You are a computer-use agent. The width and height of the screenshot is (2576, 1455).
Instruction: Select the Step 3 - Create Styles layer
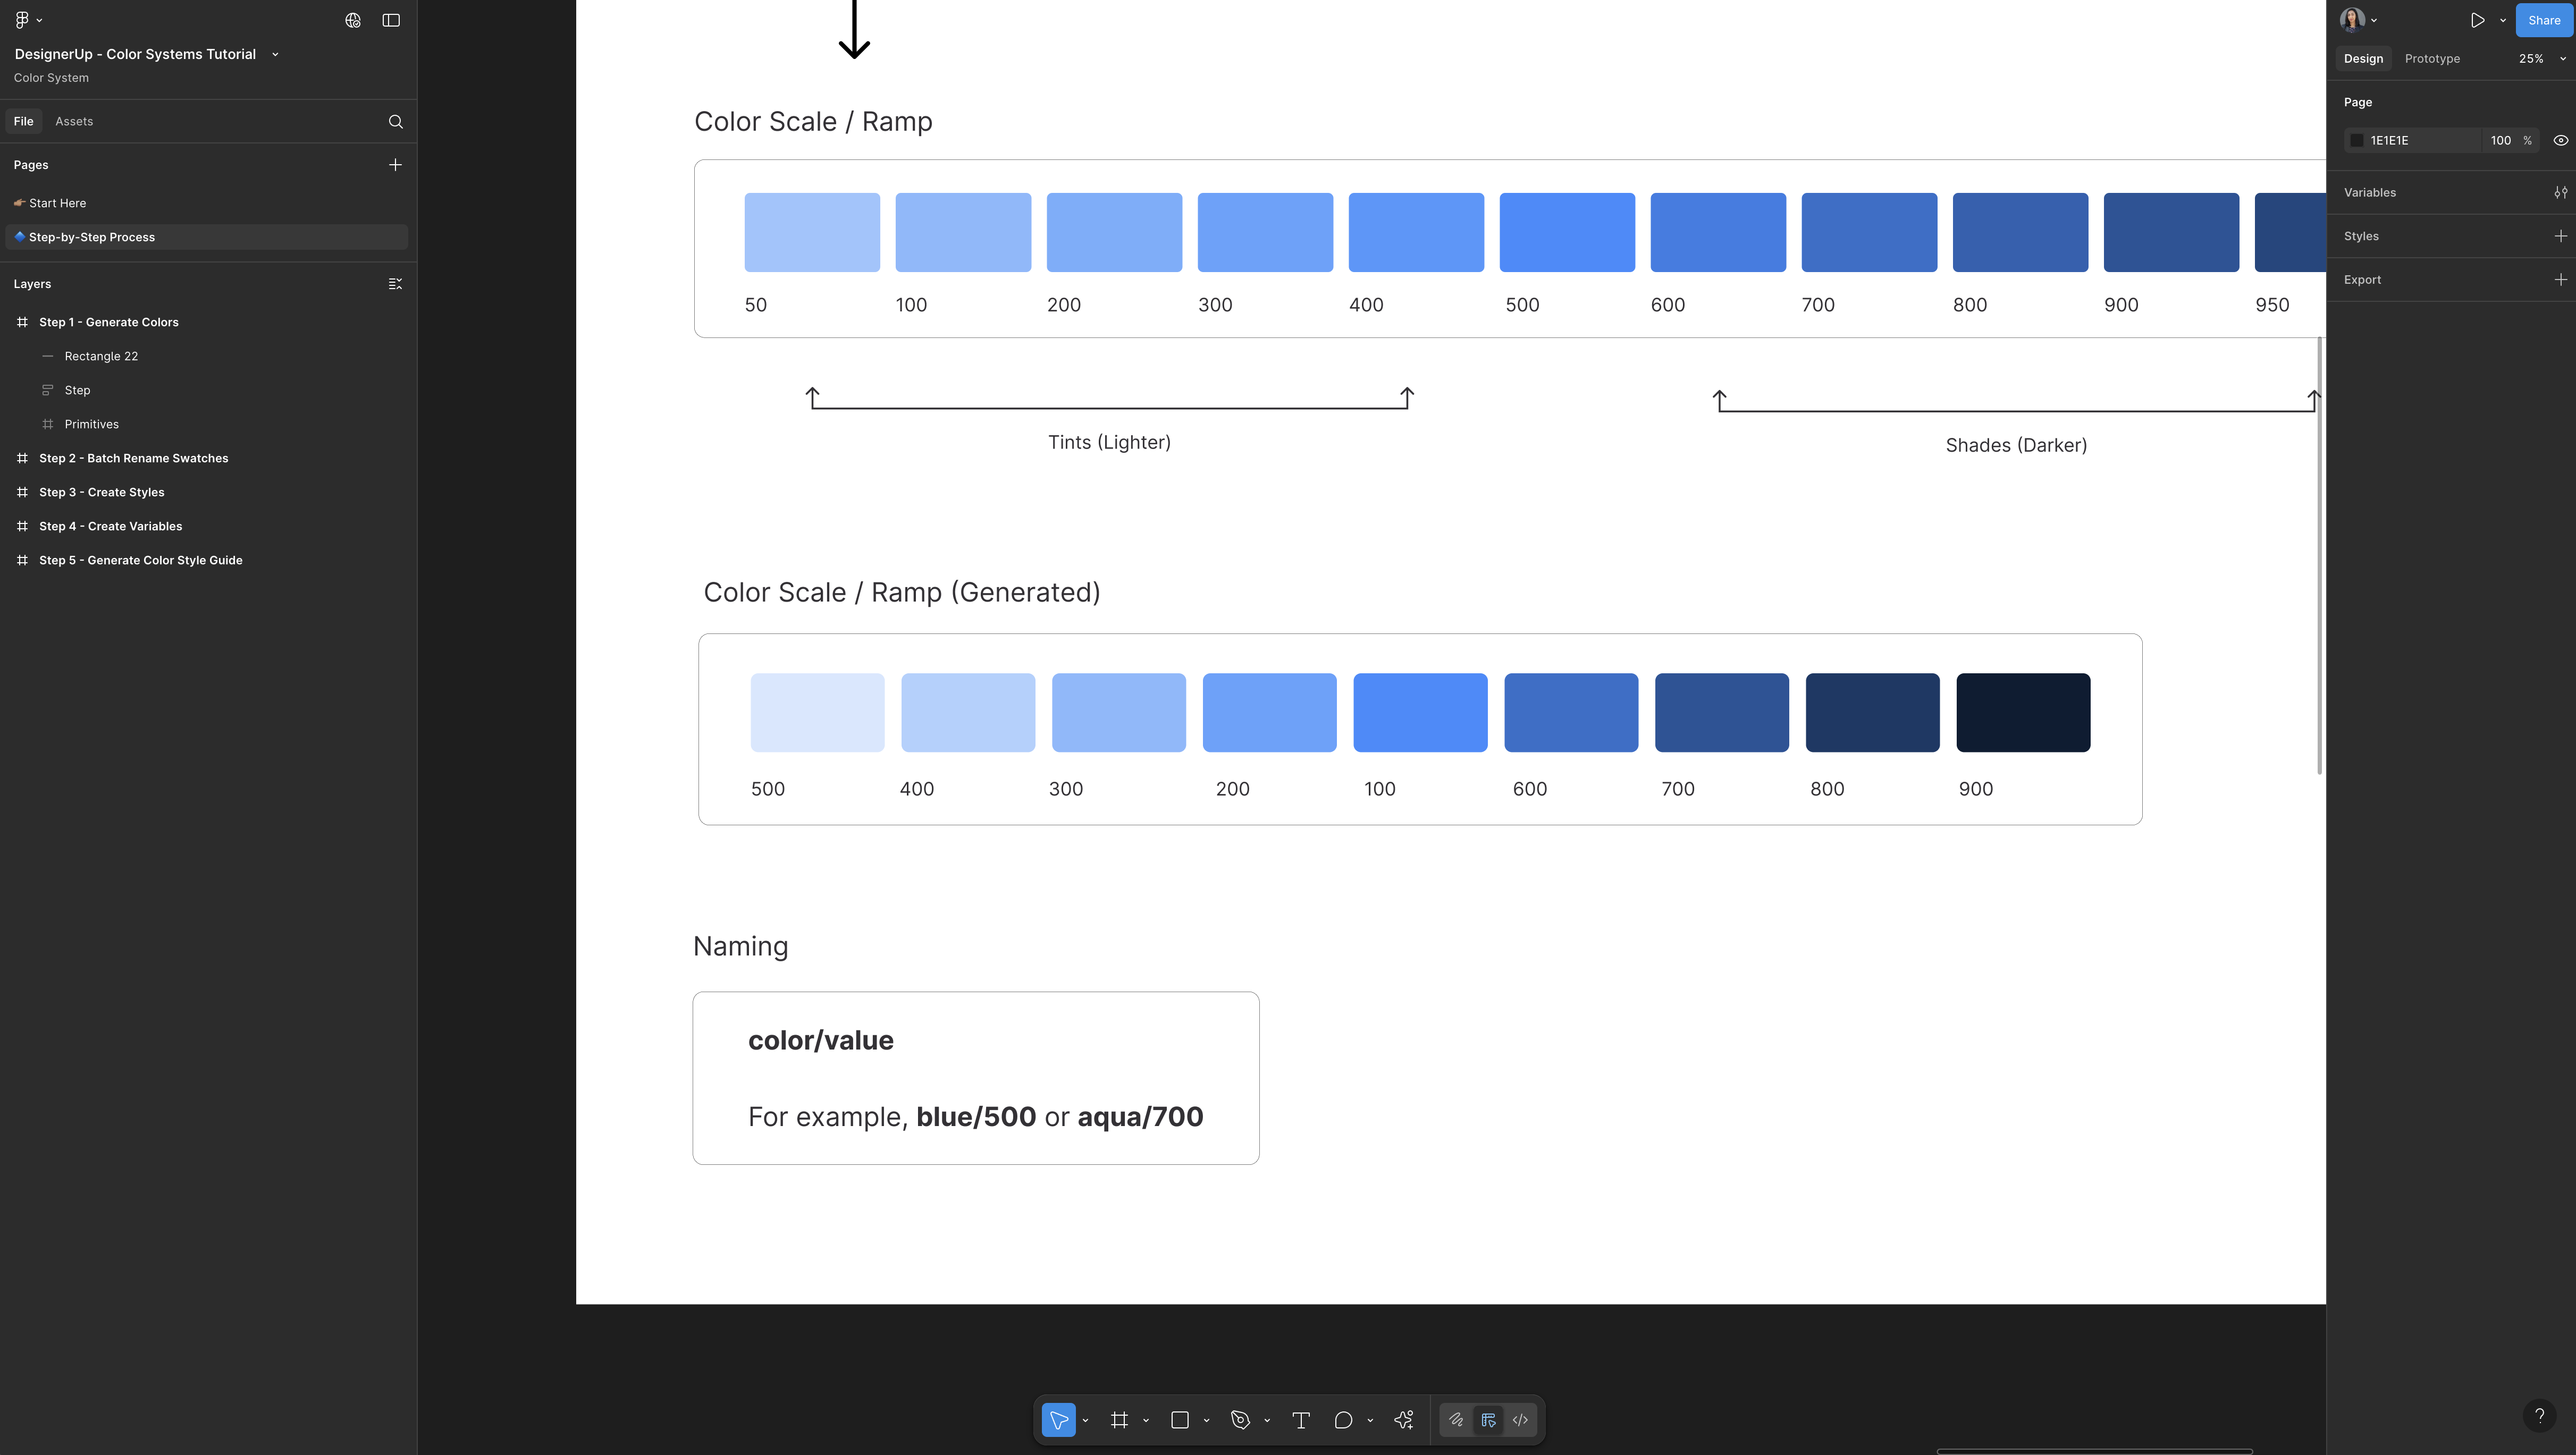click(x=102, y=492)
